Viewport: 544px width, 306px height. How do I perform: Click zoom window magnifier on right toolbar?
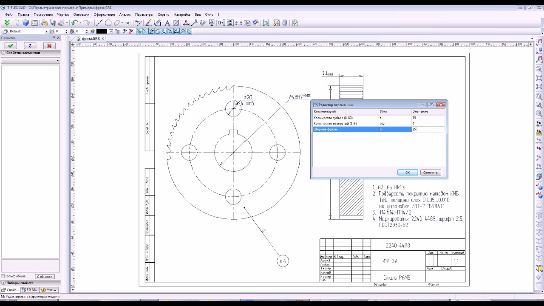pyautogui.click(x=539, y=69)
